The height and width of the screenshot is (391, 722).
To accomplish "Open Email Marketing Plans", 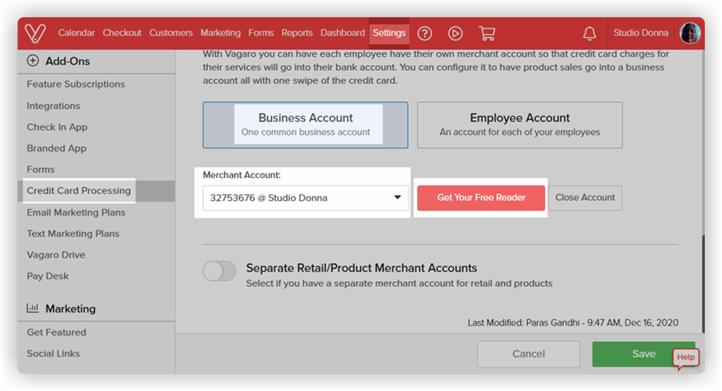I will click(x=76, y=212).
